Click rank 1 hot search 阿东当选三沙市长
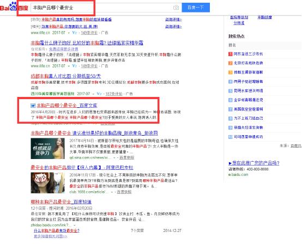Image resolution: width=302 pixels, height=244 pixels. pos(248,54)
